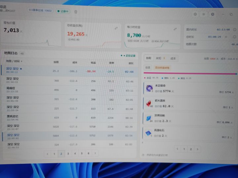Click the 未定宿命 item name
Viewport: 238px width, 178px height.
coord(160,85)
